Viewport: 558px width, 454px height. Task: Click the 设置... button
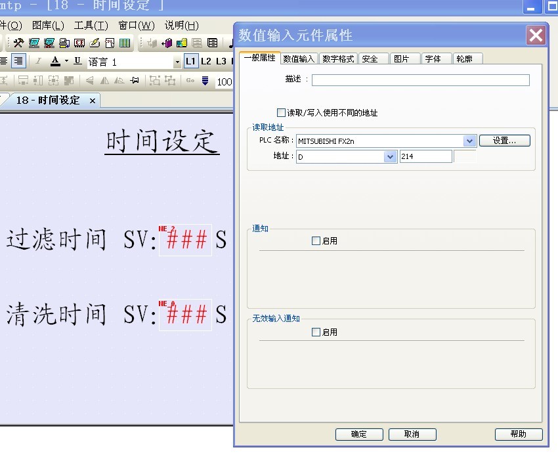[x=504, y=141]
